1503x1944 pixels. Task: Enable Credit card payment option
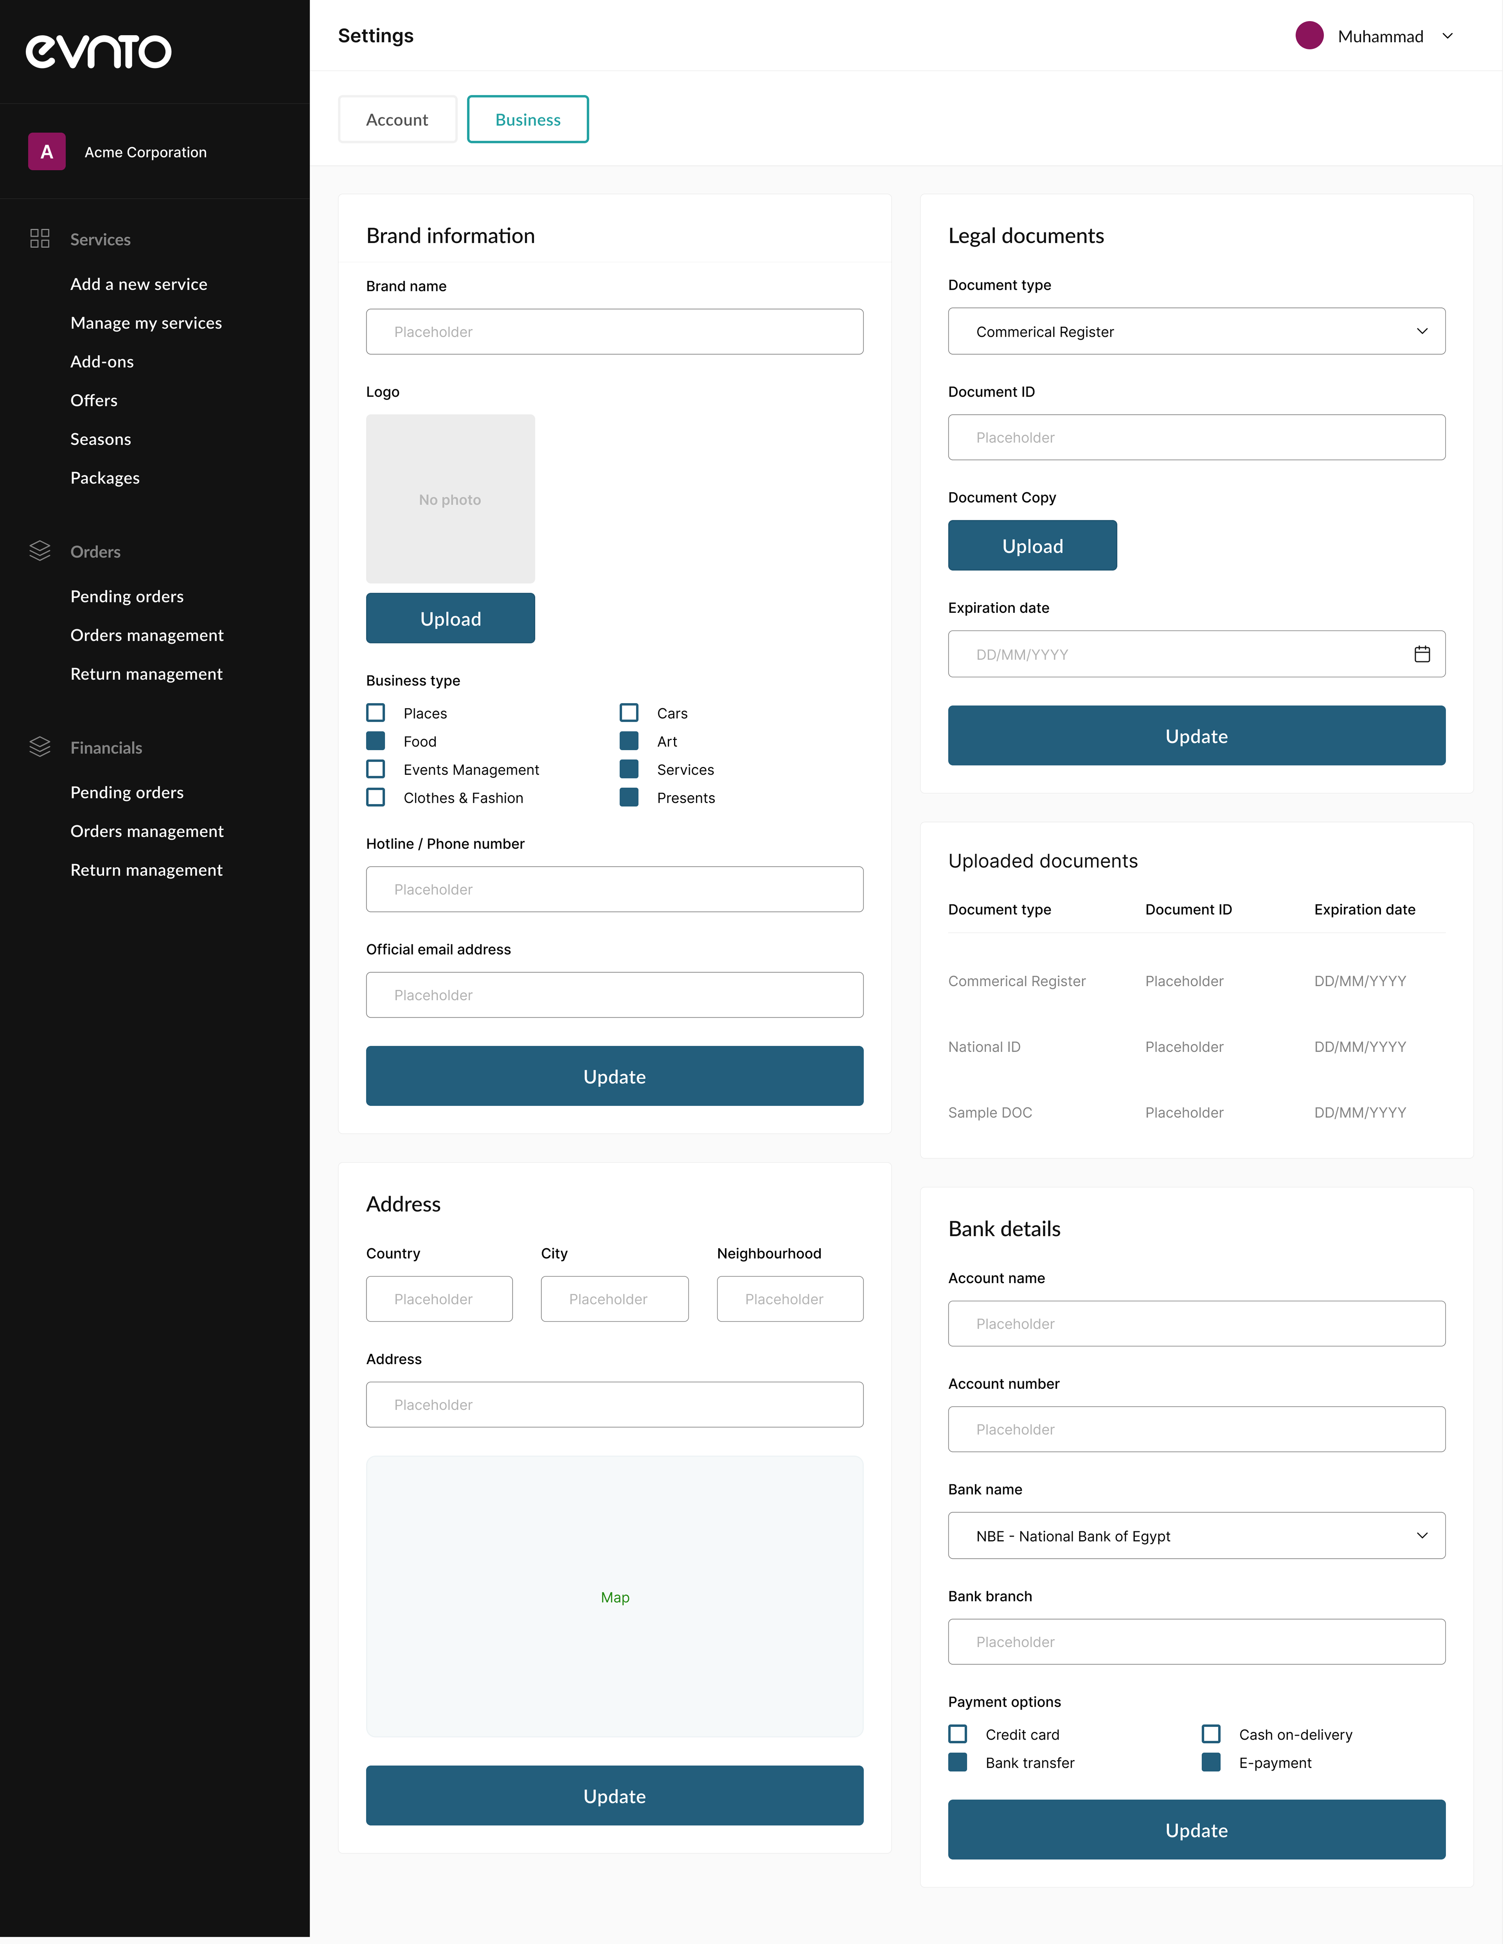pos(957,1734)
